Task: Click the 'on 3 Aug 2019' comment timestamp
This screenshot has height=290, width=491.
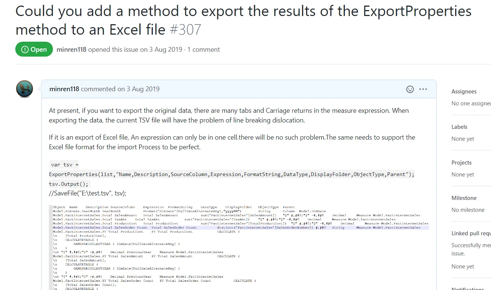Action: pos(138,89)
